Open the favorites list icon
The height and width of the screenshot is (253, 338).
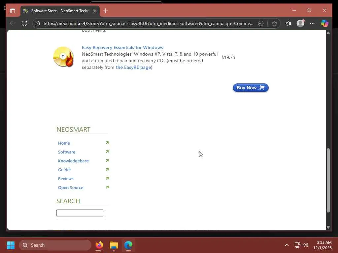288,23
